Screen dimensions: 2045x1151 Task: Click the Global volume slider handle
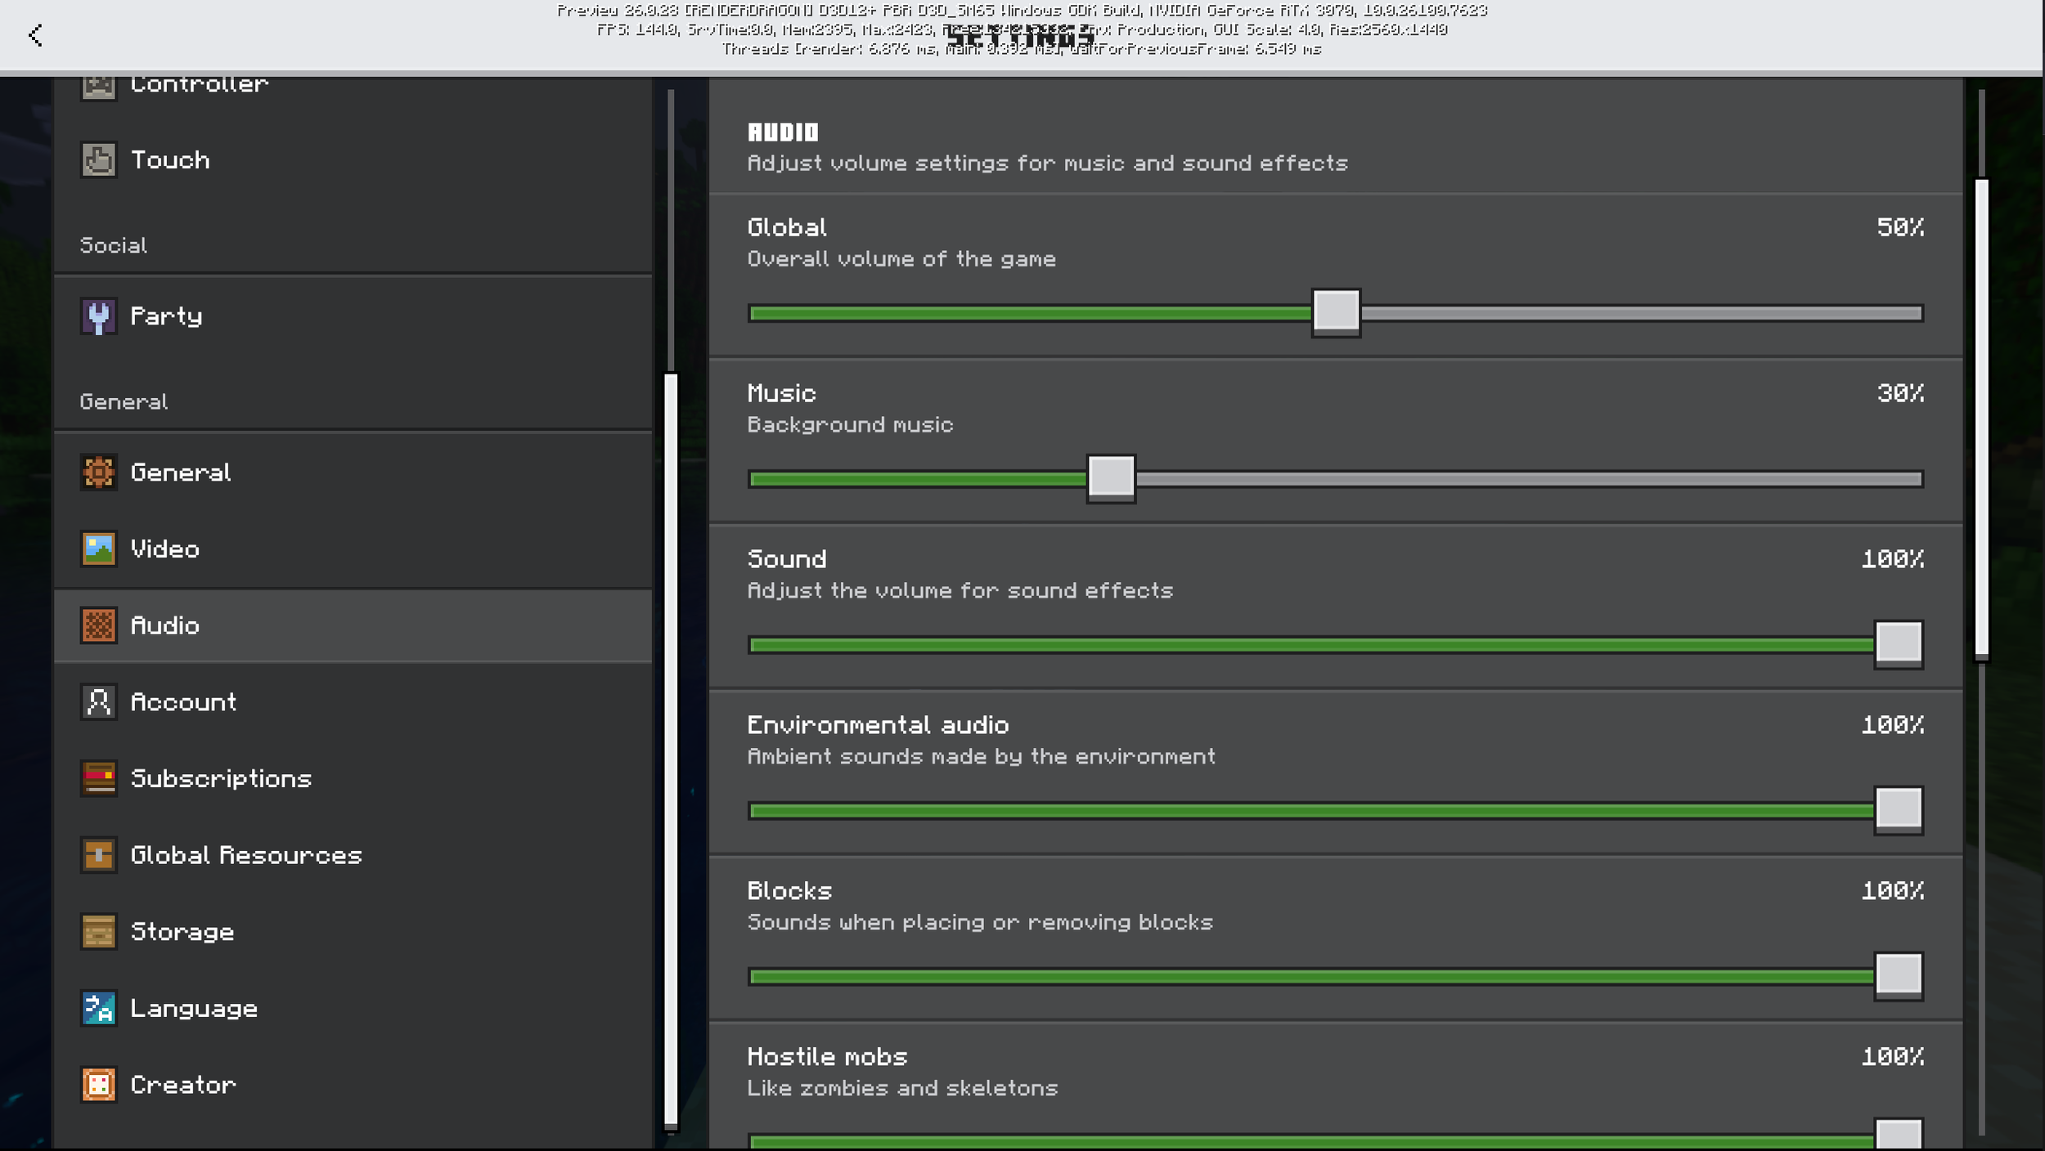(x=1336, y=312)
